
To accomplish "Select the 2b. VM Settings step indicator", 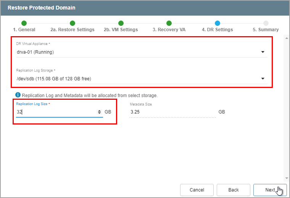I will 121,23.
